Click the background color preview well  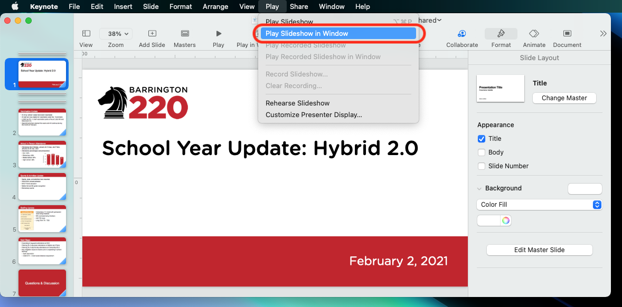point(585,188)
